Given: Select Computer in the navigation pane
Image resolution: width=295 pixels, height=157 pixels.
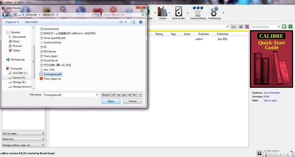Looking at the screenshot, I should pos(16,69).
